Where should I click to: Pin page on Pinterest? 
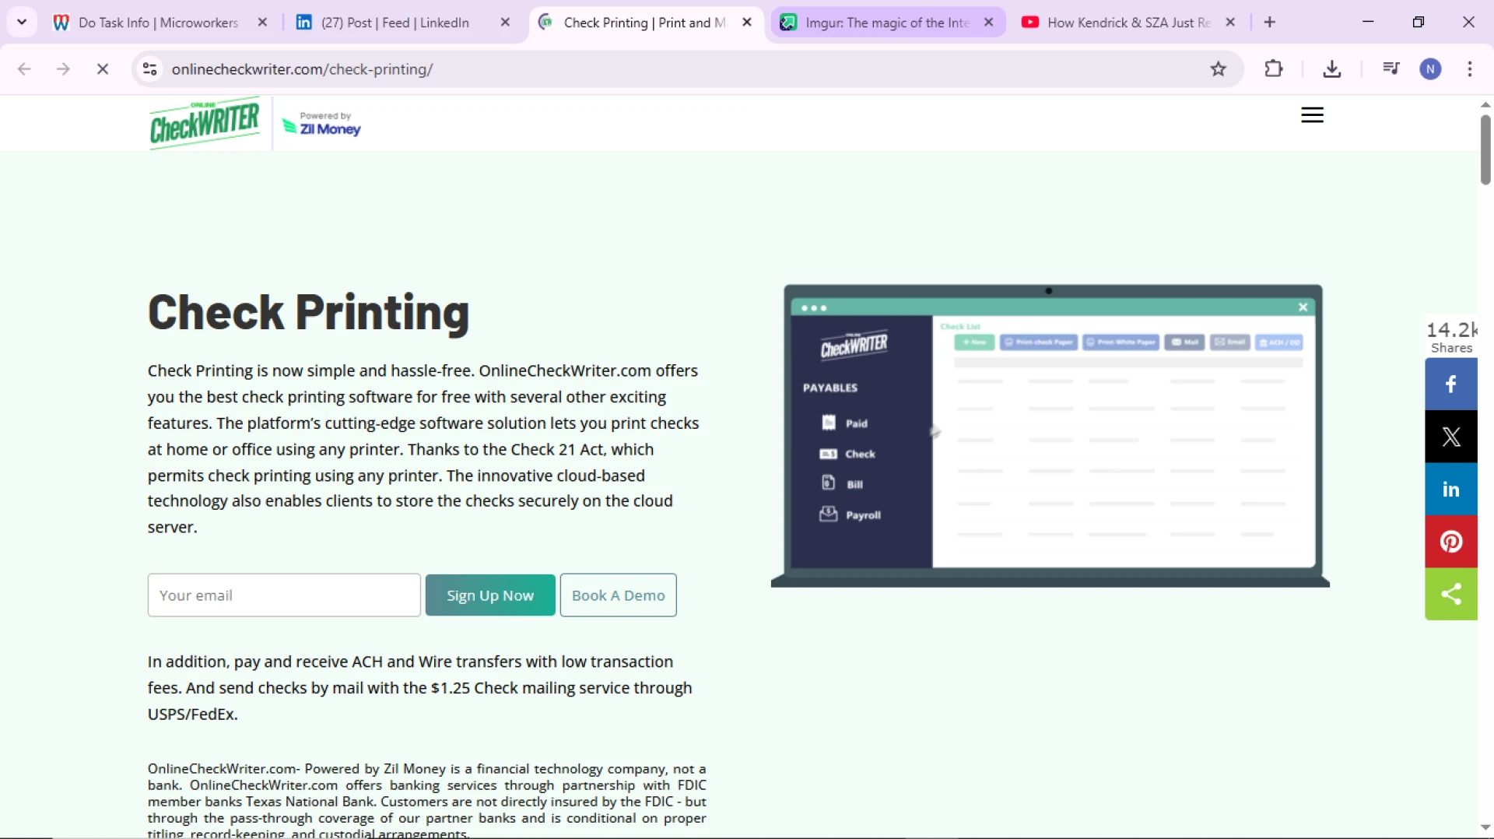pyautogui.click(x=1450, y=542)
